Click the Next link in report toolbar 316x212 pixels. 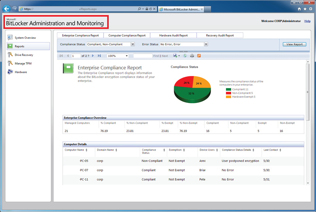(165, 56)
